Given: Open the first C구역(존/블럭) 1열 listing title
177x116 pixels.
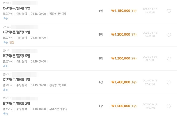Looking at the screenshot, I should 16,8.
